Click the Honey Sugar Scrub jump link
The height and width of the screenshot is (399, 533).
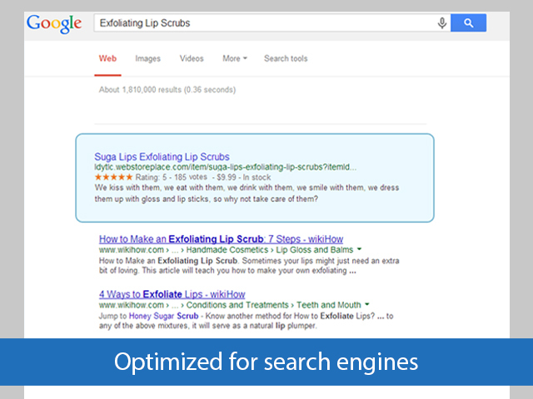point(163,316)
